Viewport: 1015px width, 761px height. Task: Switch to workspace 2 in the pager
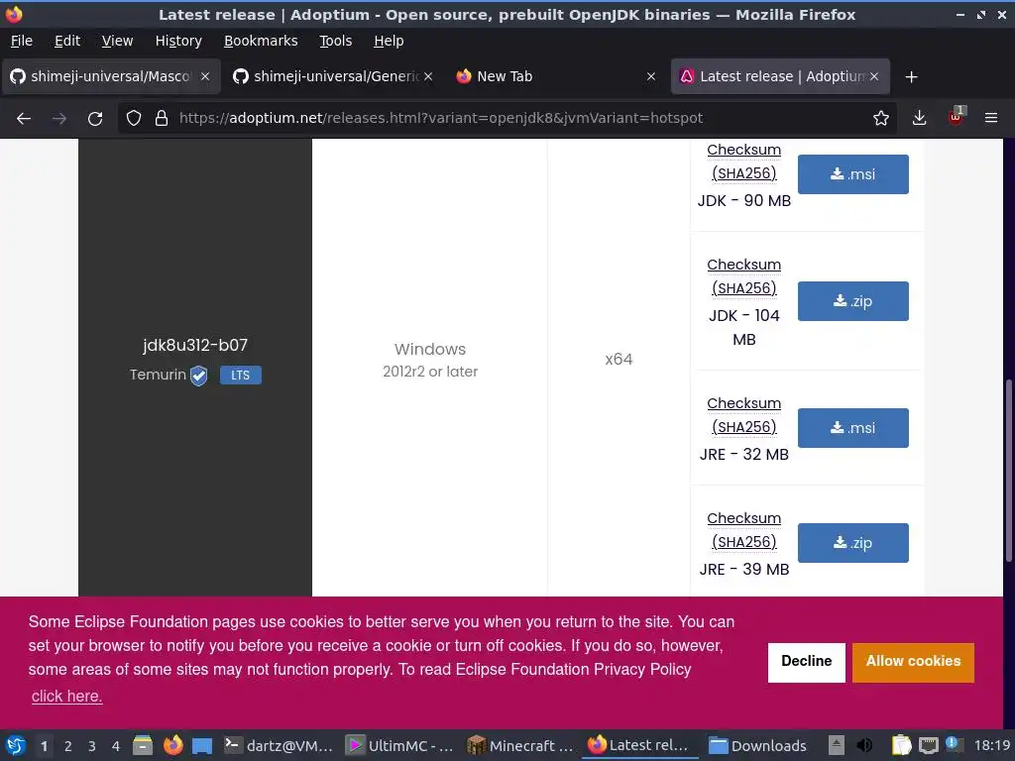[68, 746]
